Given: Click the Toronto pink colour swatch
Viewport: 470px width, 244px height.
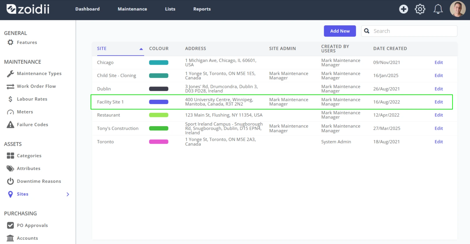Looking at the screenshot, I should coord(159,142).
